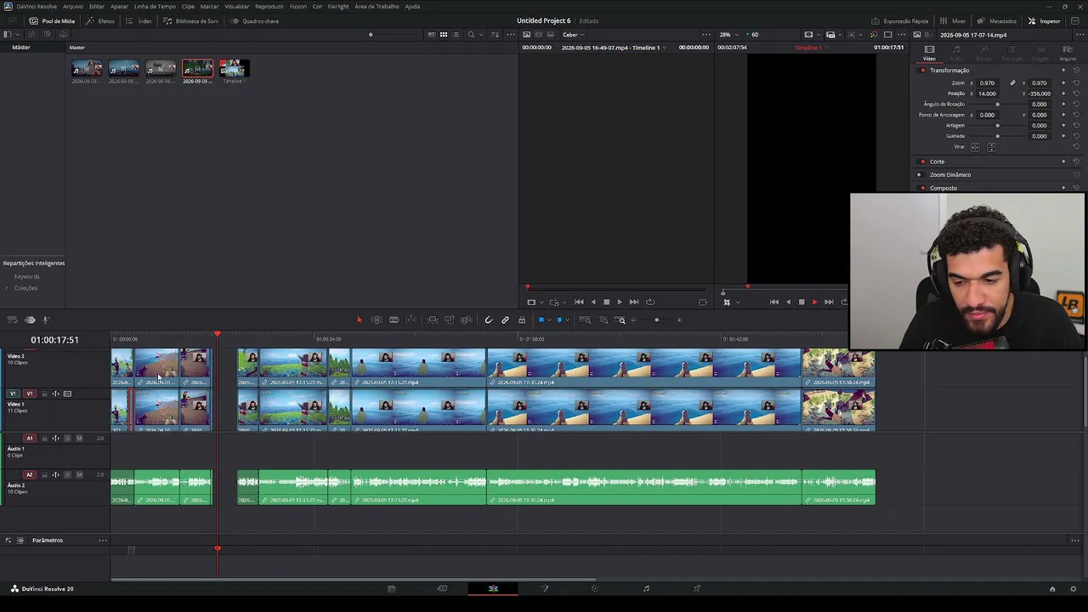This screenshot has width=1088, height=612.
Task: Flip clip horizontally in Virar row
Action: 975,147
